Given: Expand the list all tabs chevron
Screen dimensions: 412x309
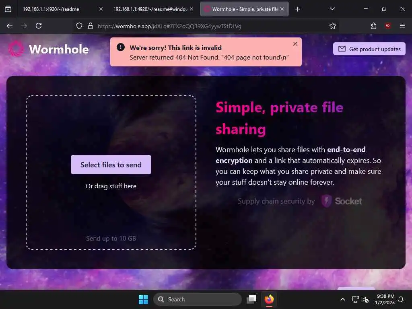Looking at the screenshot, I should 332,9.
